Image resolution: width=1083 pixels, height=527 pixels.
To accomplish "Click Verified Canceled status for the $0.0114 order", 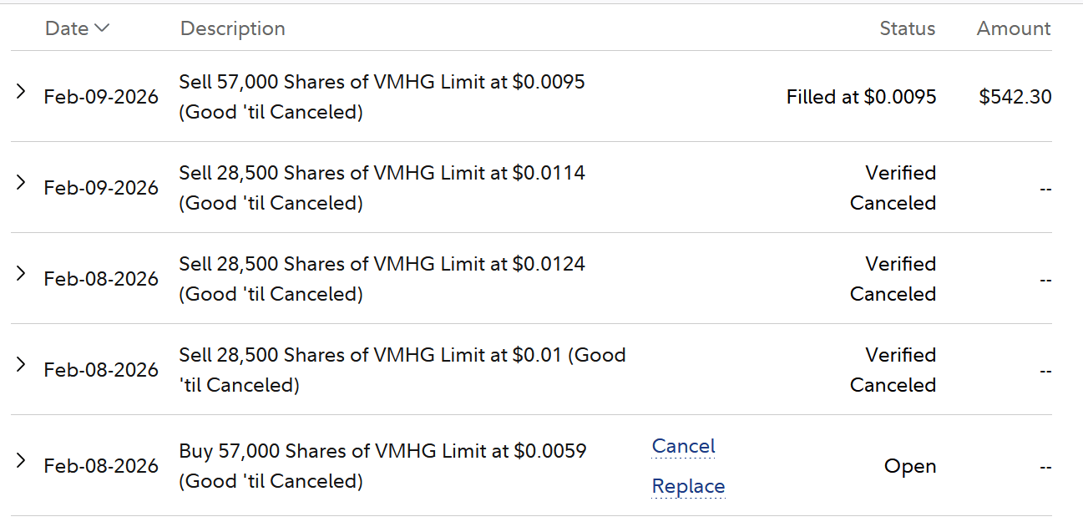I will pos(893,188).
